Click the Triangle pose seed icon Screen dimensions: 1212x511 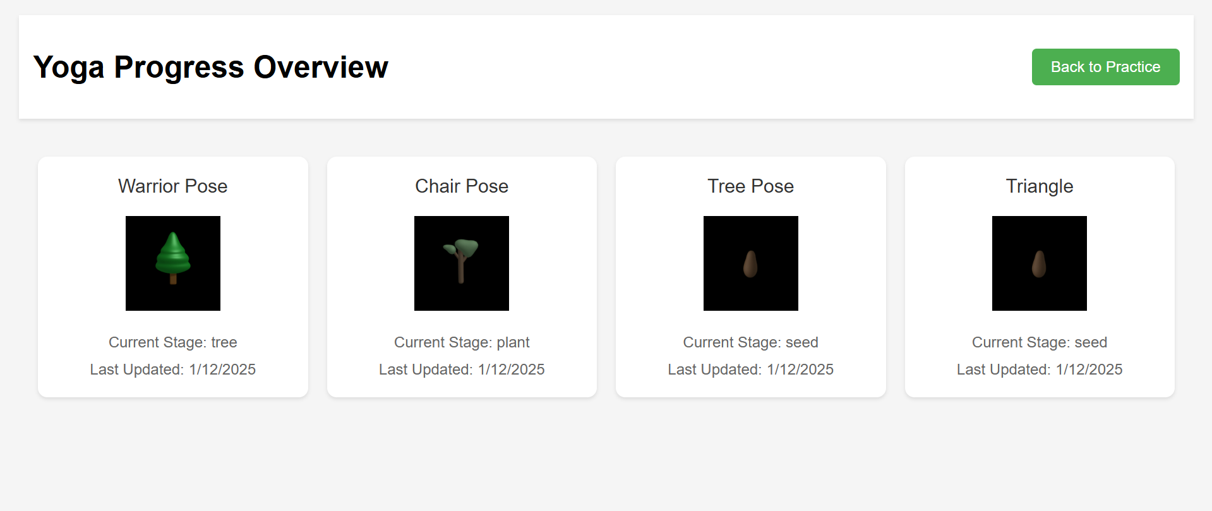coord(1039,264)
